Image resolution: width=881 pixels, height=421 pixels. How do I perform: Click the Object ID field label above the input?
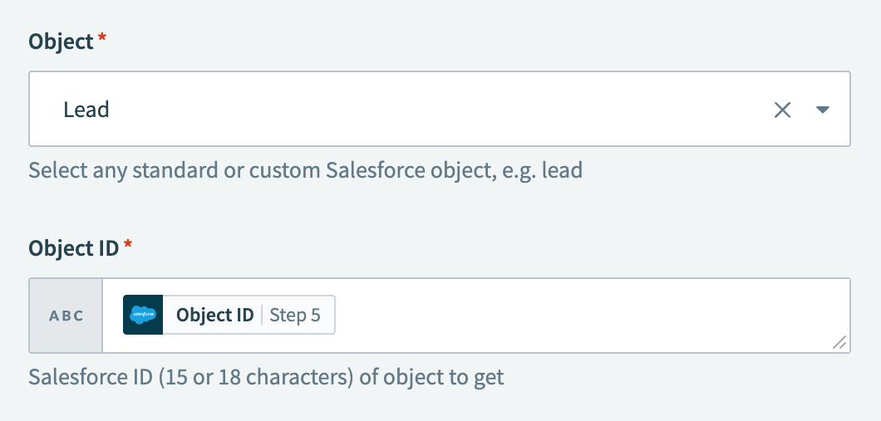[x=74, y=247]
